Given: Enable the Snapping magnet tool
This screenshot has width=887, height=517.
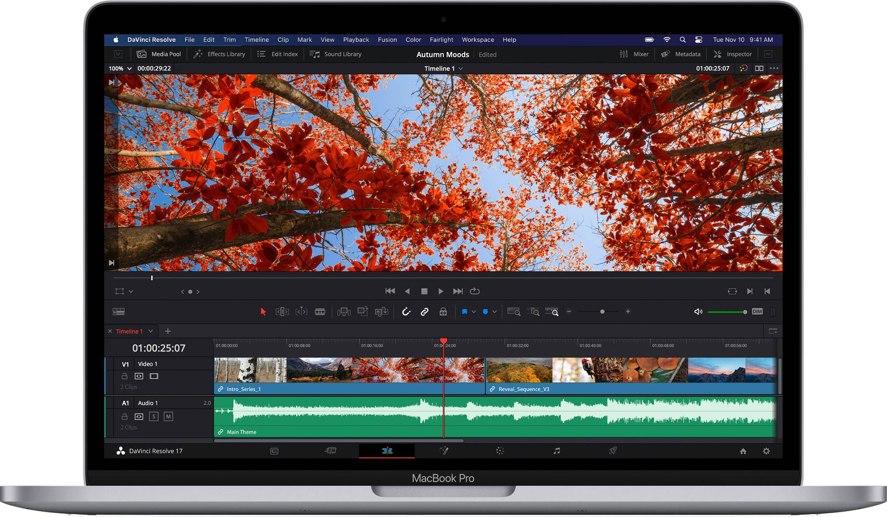Looking at the screenshot, I should click(x=406, y=312).
